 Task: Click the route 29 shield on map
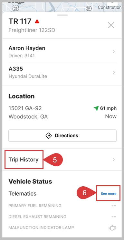16,8
